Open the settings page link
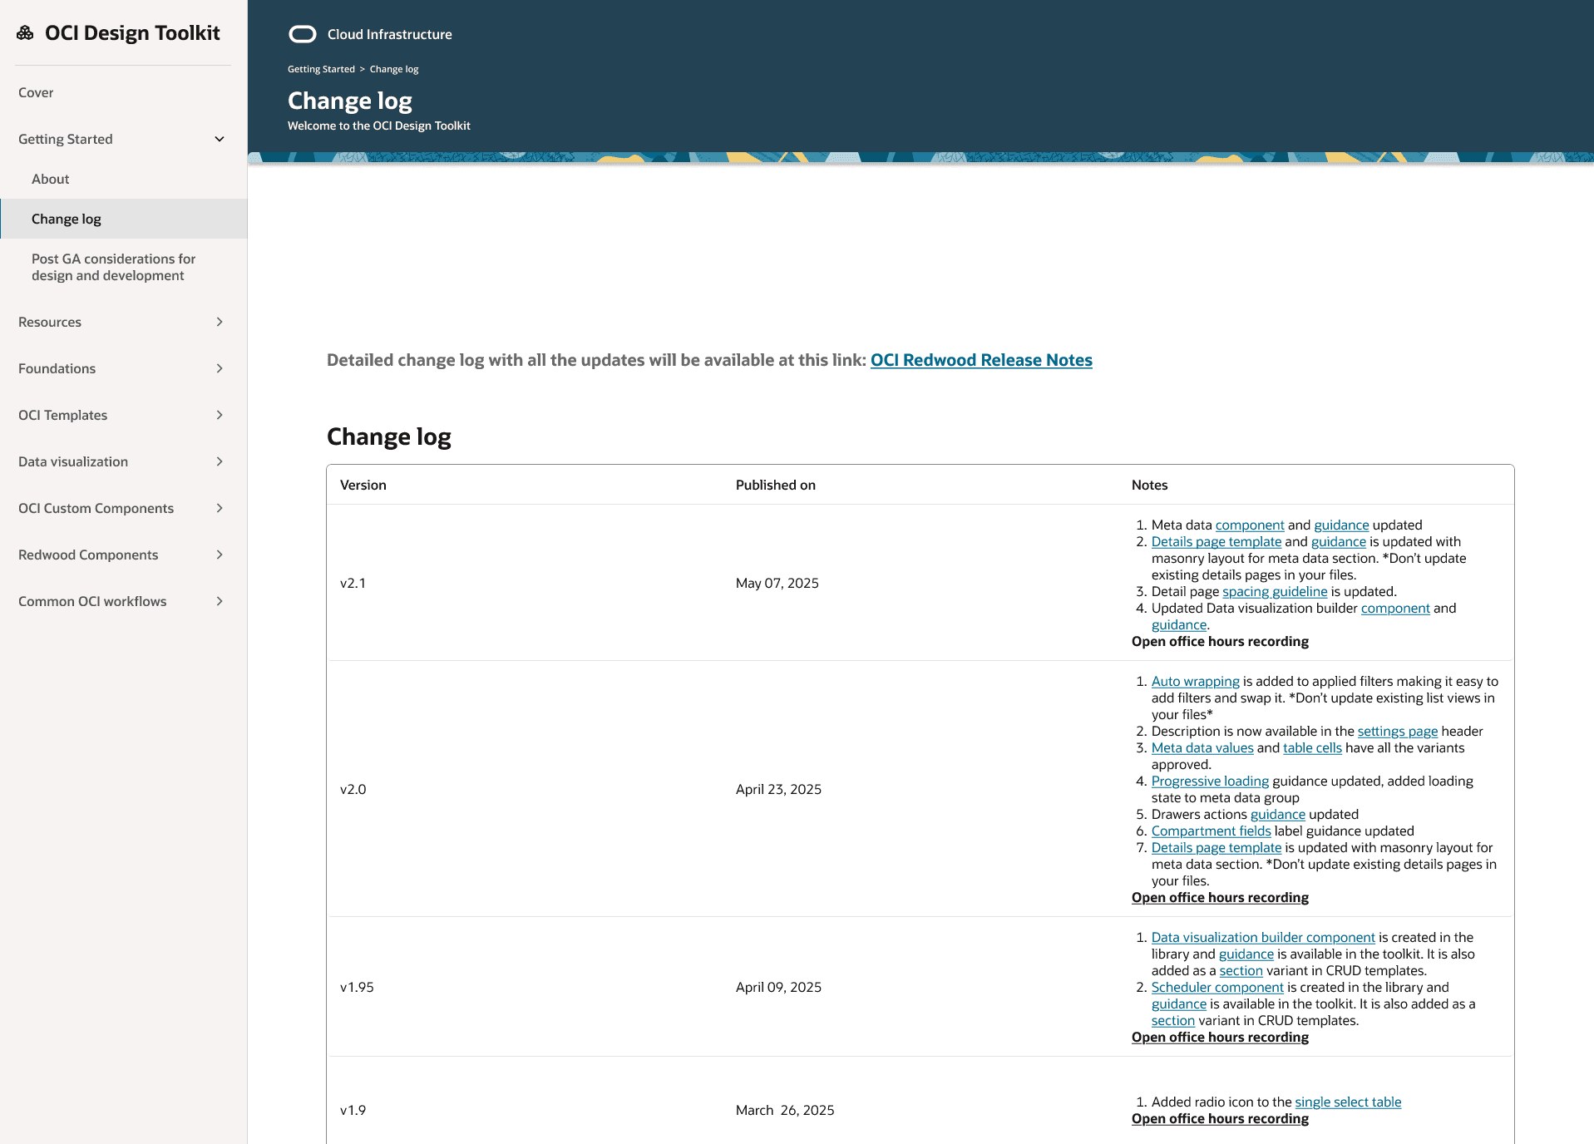Image resolution: width=1594 pixels, height=1144 pixels. pyautogui.click(x=1398, y=731)
